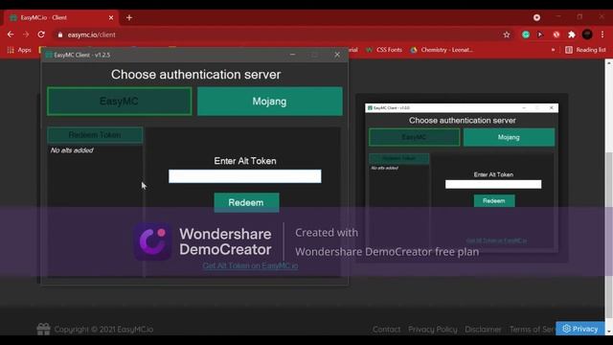Expand the hidden bookmarks chevron
This screenshot has height=345, width=613.
[553, 50]
